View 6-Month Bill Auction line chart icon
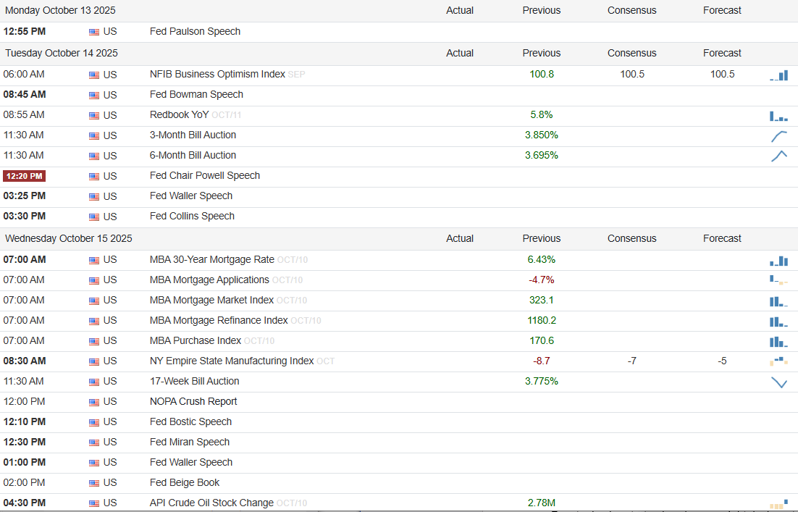The height and width of the screenshot is (512, 798). (779, 156)
